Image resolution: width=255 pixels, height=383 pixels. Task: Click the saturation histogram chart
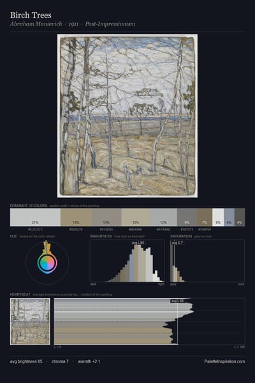coord(207,261)
